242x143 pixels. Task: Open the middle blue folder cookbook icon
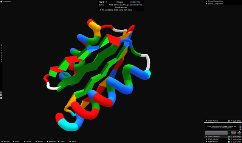[1, 95]
